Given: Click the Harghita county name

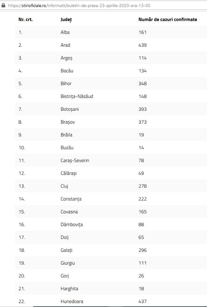Looking at the screenshot, I should 69,289.
